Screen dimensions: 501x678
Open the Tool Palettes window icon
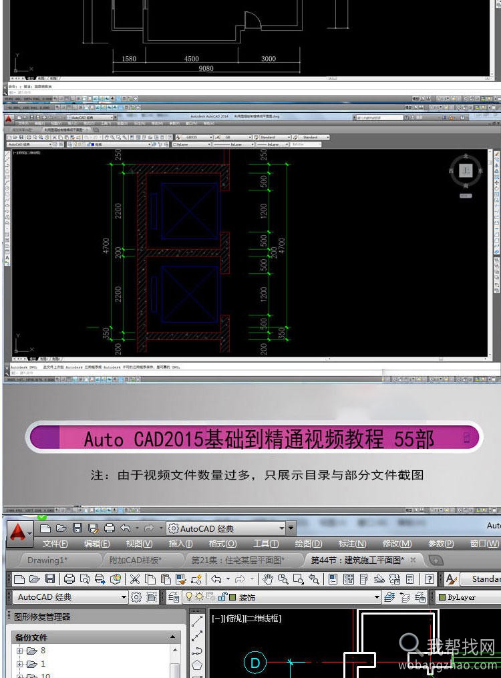click(363, 579)
